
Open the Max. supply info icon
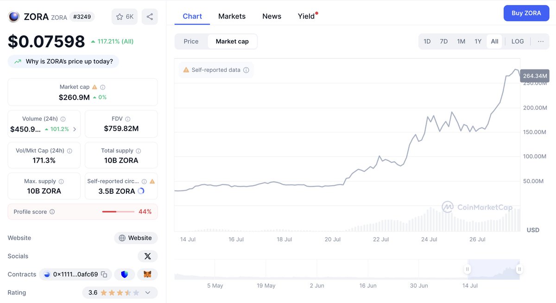[x=61, y=182]
